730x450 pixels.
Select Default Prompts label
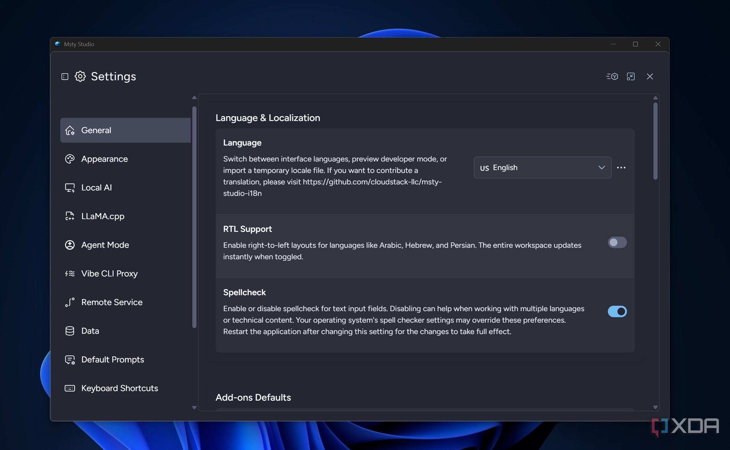113,360
